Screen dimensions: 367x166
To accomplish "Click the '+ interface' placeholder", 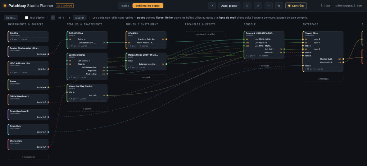I will click(x=323, y=79).
